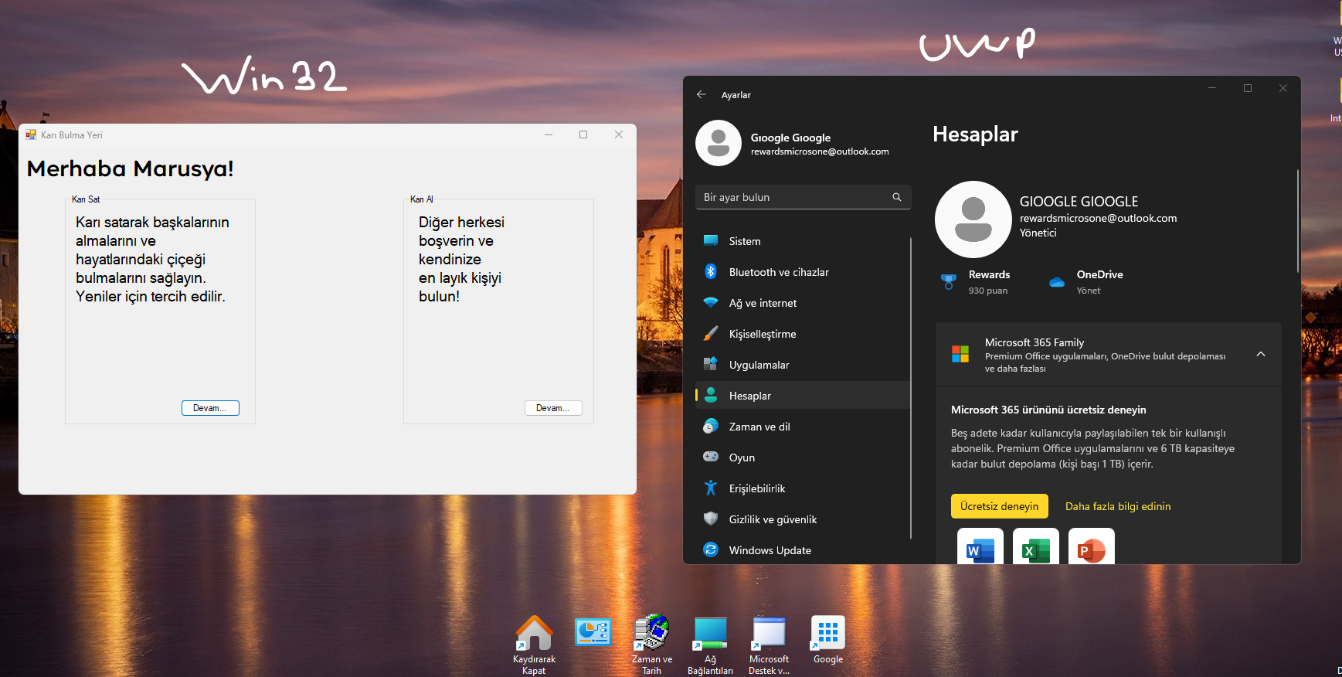Click the small sidebar profile avatar next to Gıoogle Gıoogle

click(x=719, y=143)
